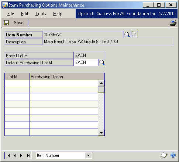Open the Tools menu
Viewport: 179px width, 162px height.
41,14
